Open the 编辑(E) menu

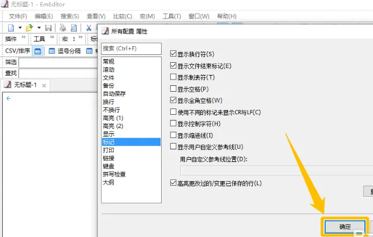(43, 16)
